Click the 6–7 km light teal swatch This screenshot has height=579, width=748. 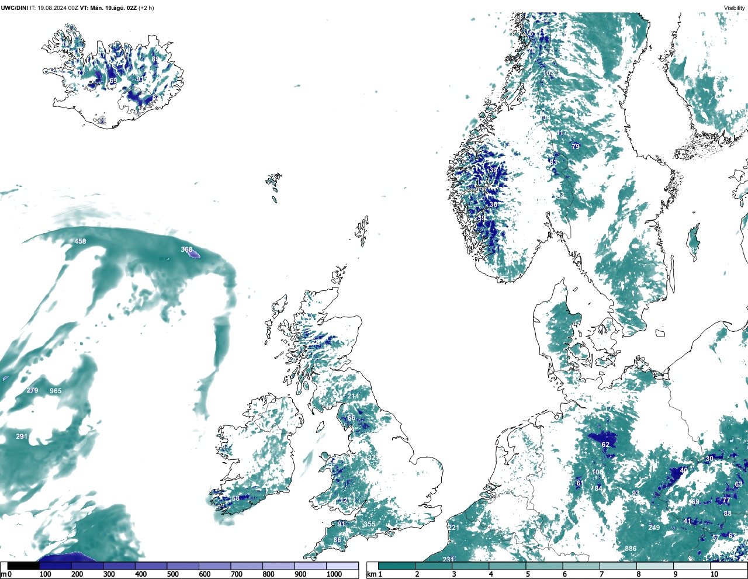pyautogui.click(x=582, y=566)
